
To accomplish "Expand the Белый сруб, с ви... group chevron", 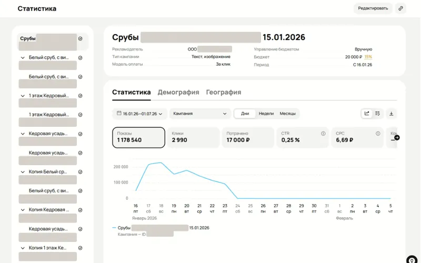I will [x=23, y=58].
